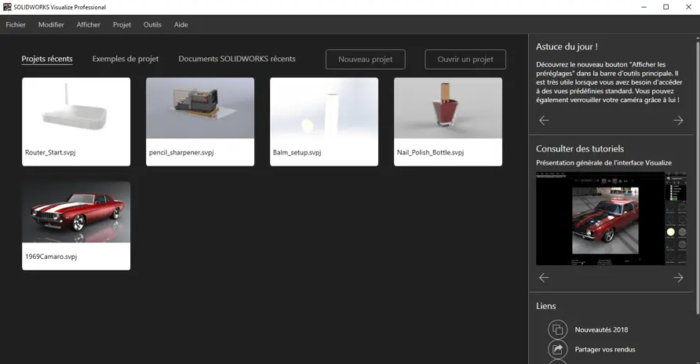Viewport: 700px width, 364px height.
Task: Click the Nouveau projet button
Action: tap(366, 60)
